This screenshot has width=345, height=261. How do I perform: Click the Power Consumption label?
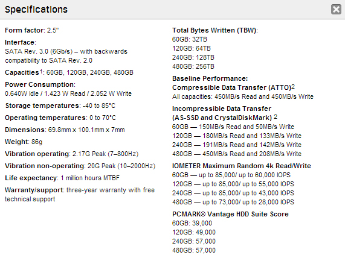40,84
